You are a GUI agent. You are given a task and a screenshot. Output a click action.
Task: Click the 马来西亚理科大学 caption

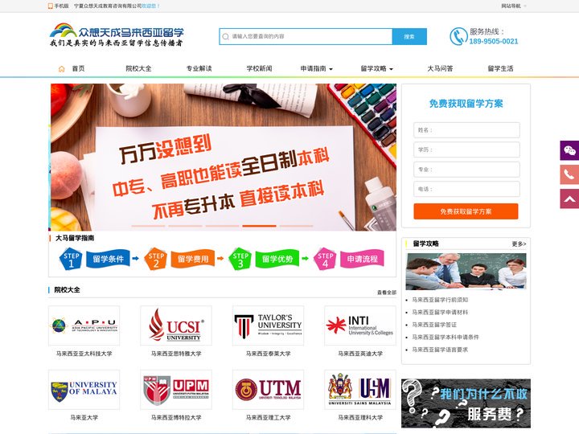360,417
